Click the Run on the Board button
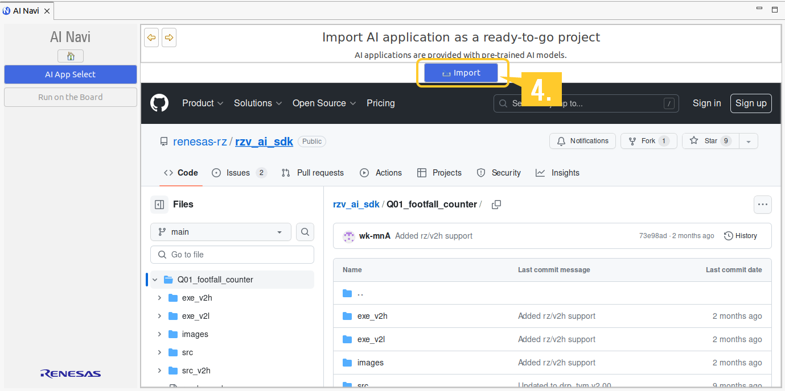Screen dimensions: 785x391 click(71, 97)
